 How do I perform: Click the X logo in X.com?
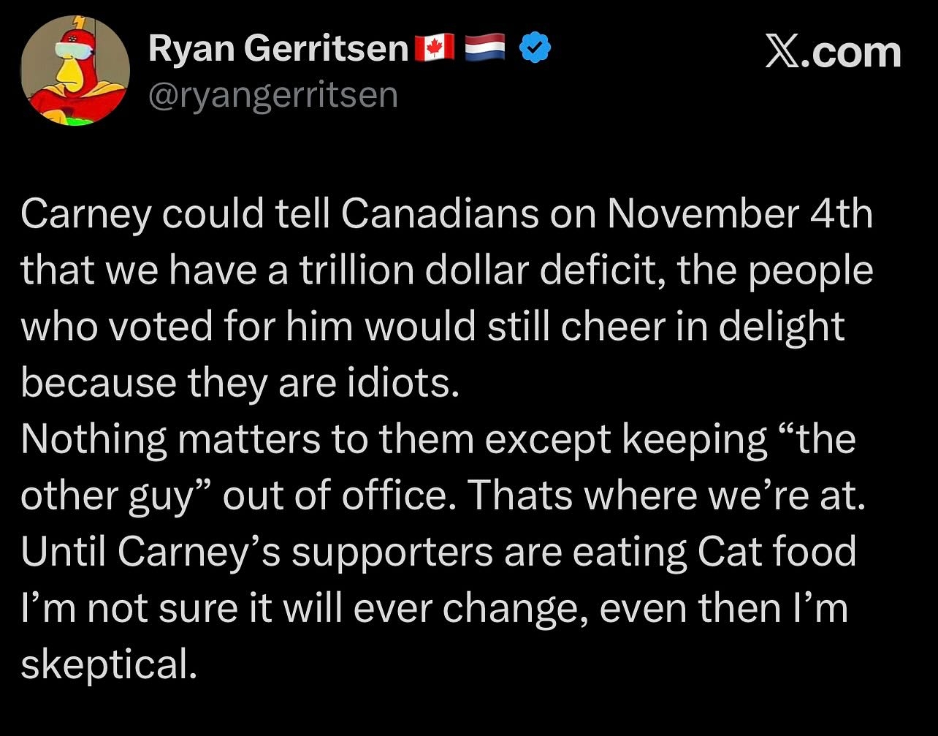pos(781,53)
